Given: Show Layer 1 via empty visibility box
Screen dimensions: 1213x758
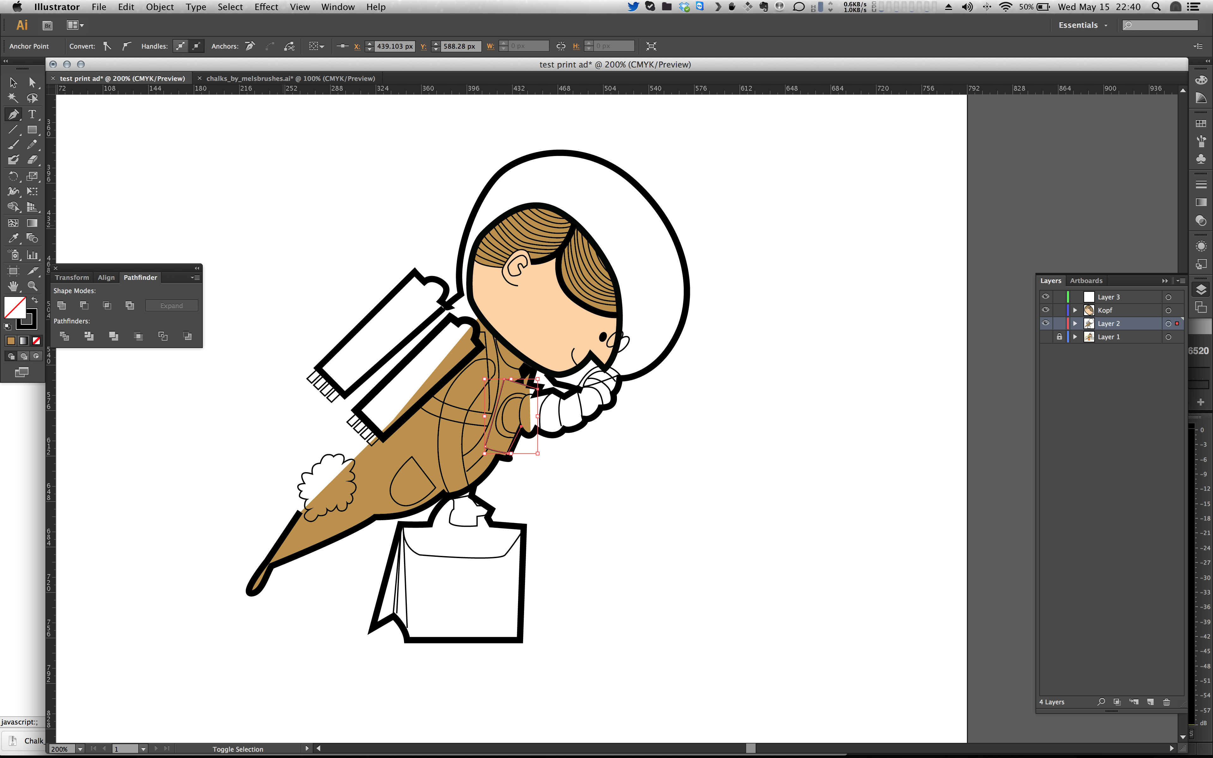Looking at the screenshot, I should (1046, 337).
